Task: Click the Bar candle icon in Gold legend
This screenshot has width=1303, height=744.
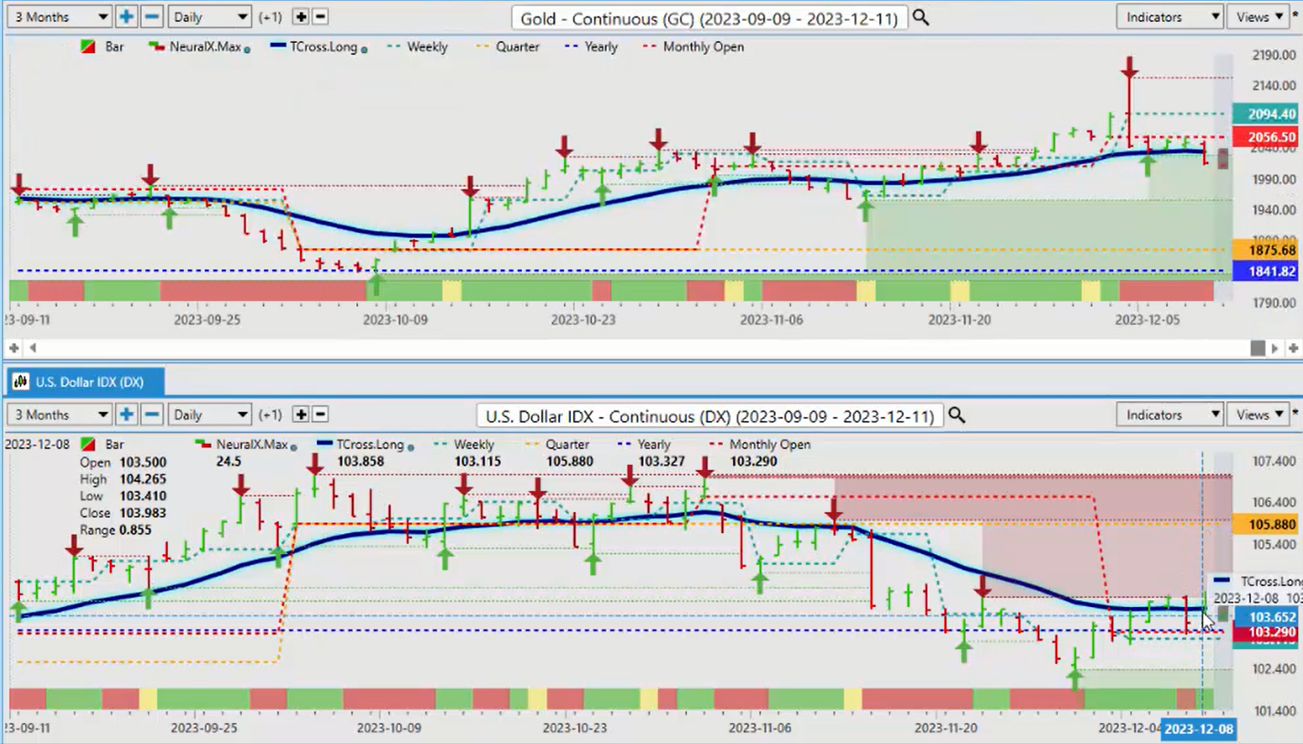Action: tap(89, 47)
